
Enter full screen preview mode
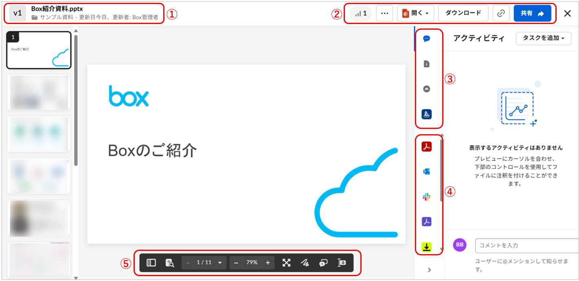tap(287, 263)
